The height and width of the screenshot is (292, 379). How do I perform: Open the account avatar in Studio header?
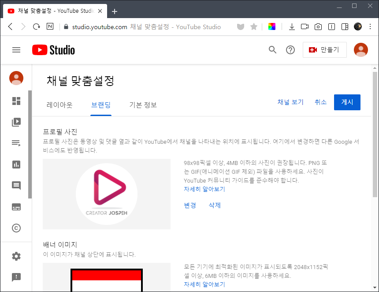tap(360, 50)
